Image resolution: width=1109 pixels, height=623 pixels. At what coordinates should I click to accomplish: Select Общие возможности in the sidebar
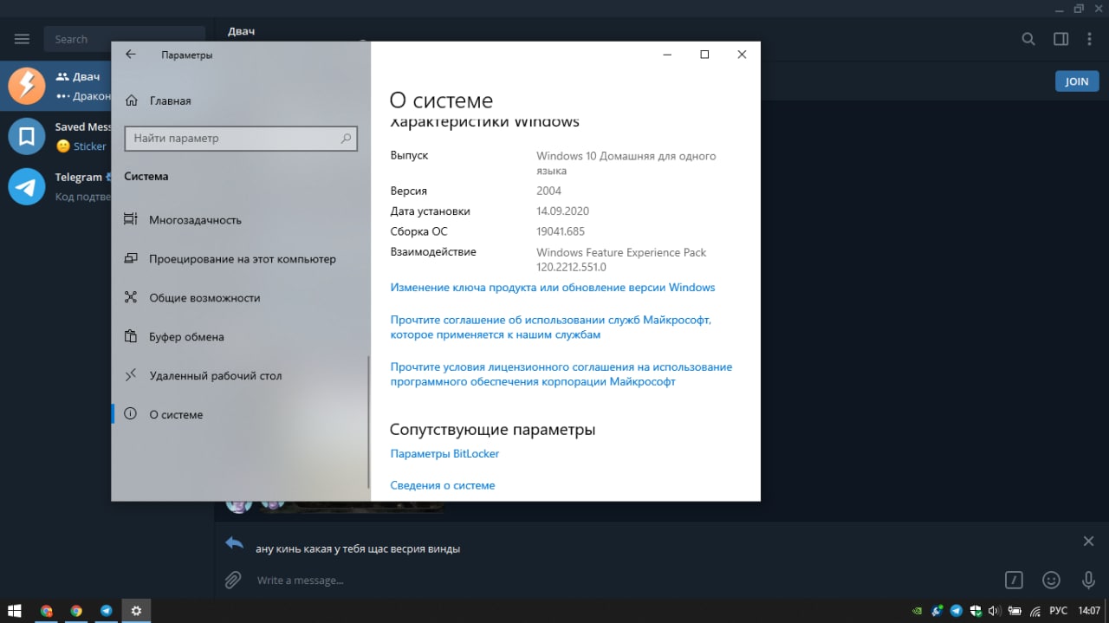click(x=241, y=298)
